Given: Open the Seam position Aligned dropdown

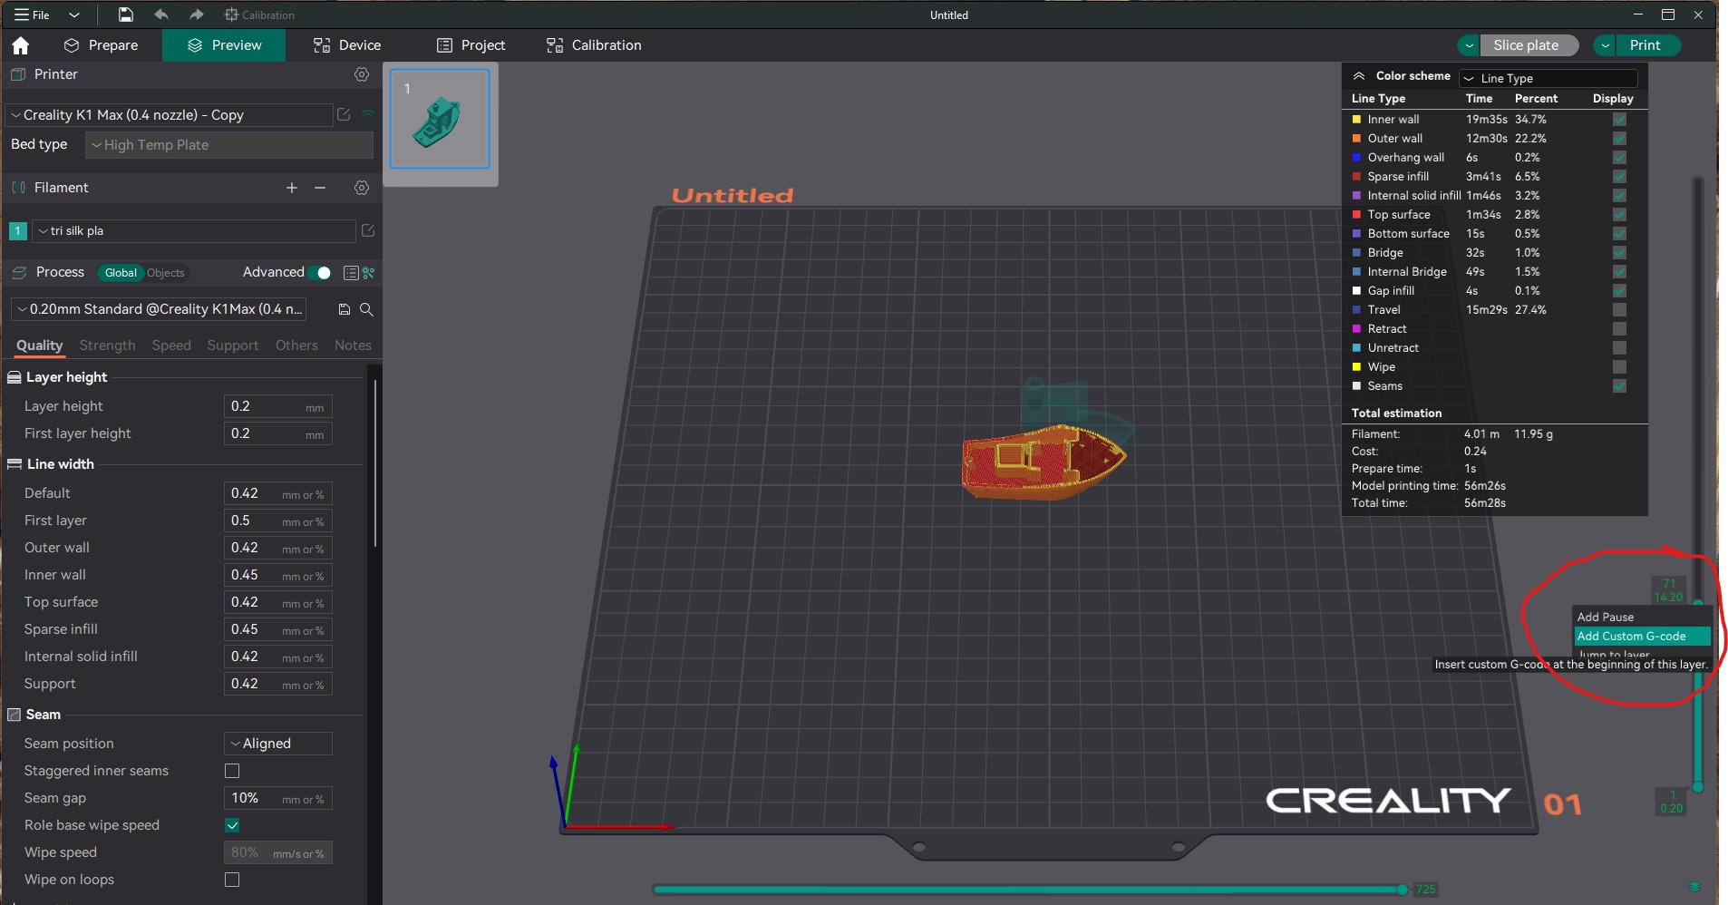Looking at the screenshot, I should click(277, 743).
